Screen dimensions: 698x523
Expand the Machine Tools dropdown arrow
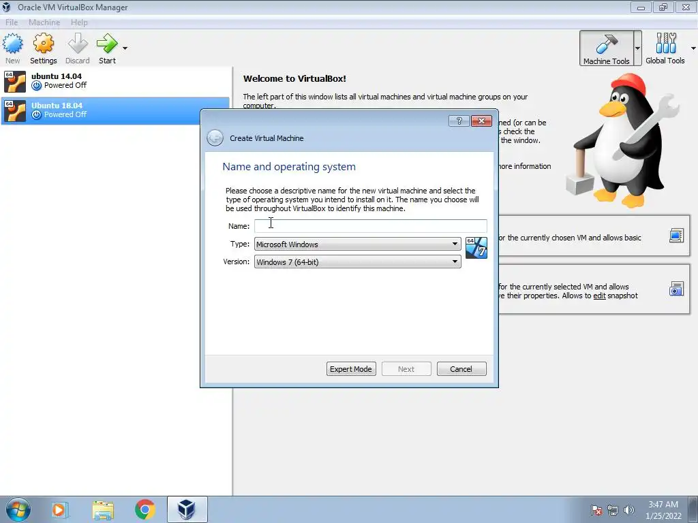pyautogui.click(x=637, y=48)
